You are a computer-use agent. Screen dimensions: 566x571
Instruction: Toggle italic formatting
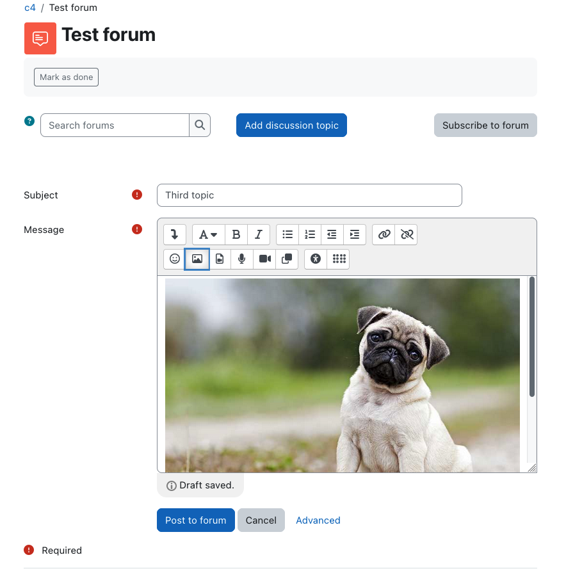259,234
